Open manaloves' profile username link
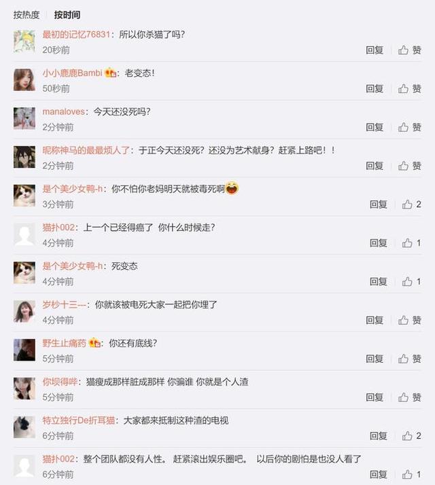 click(x=63, y=111)
